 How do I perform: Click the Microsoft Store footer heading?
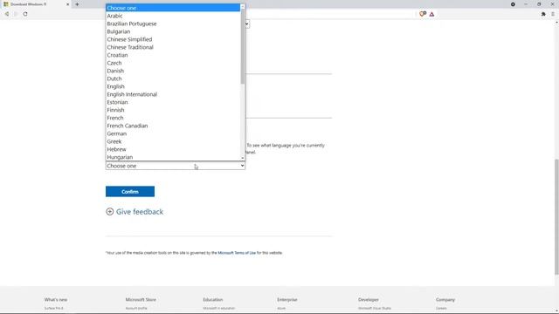coord(141,300)
